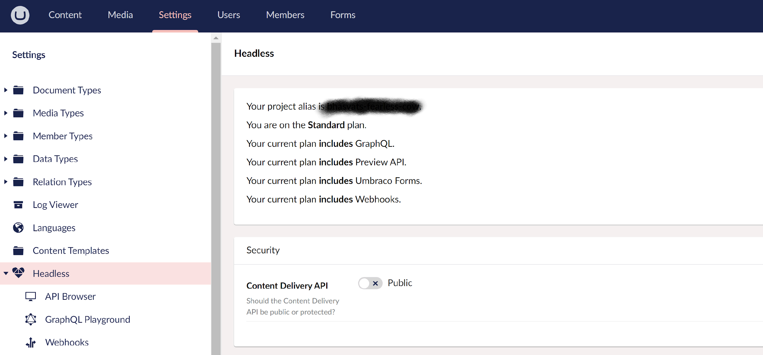763x355 pixels.
Task: Expand the Document Types tree node
Action: point(6,90)
